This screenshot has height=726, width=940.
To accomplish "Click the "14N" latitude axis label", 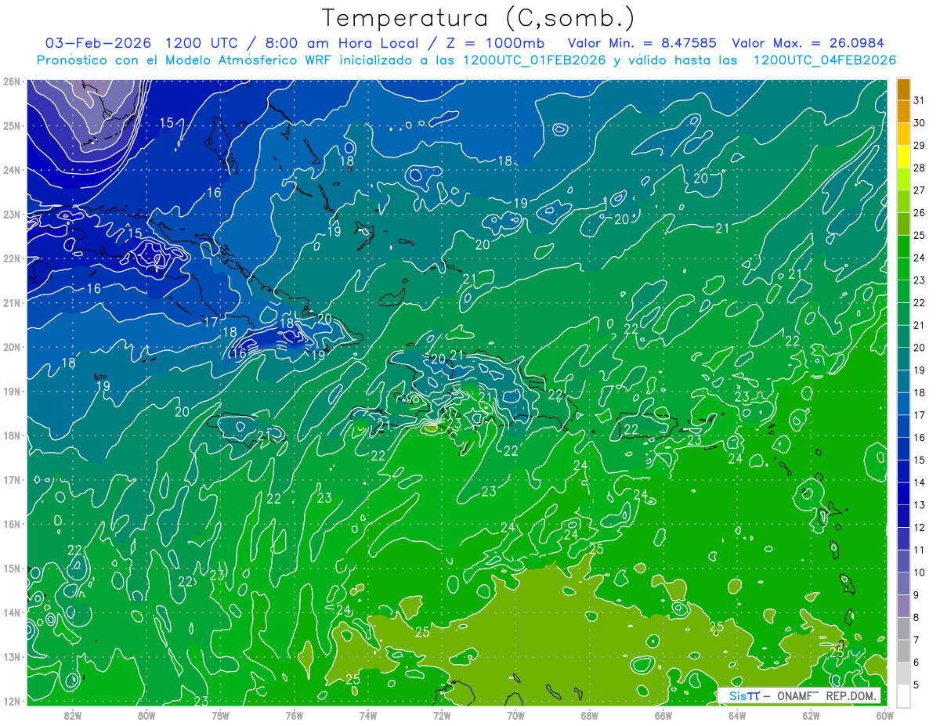I will pyautogui.click(x=11, y=612).
